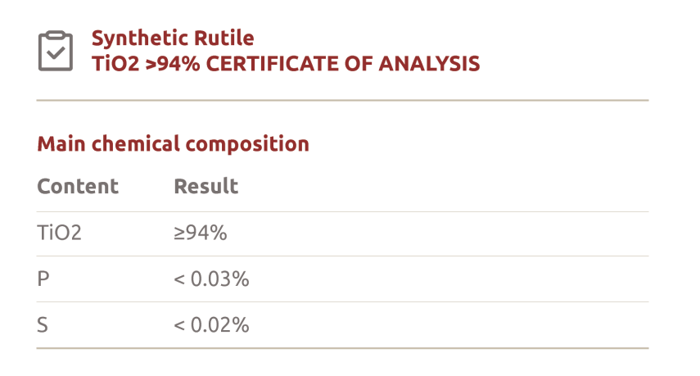Select the TiO2 label in the table
Viewport: 700px width, 376px height.
(60, 233)
